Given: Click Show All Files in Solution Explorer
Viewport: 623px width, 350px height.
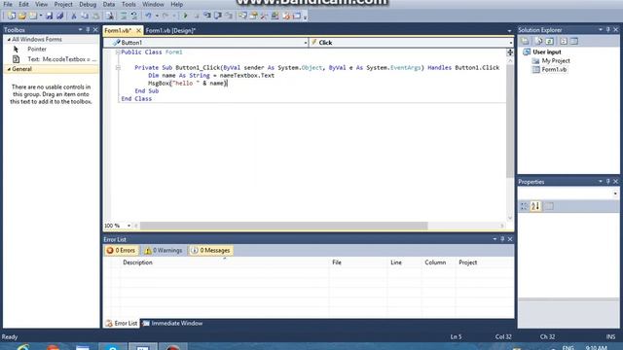Looking at the screenshot, I should tap(538, 41).
